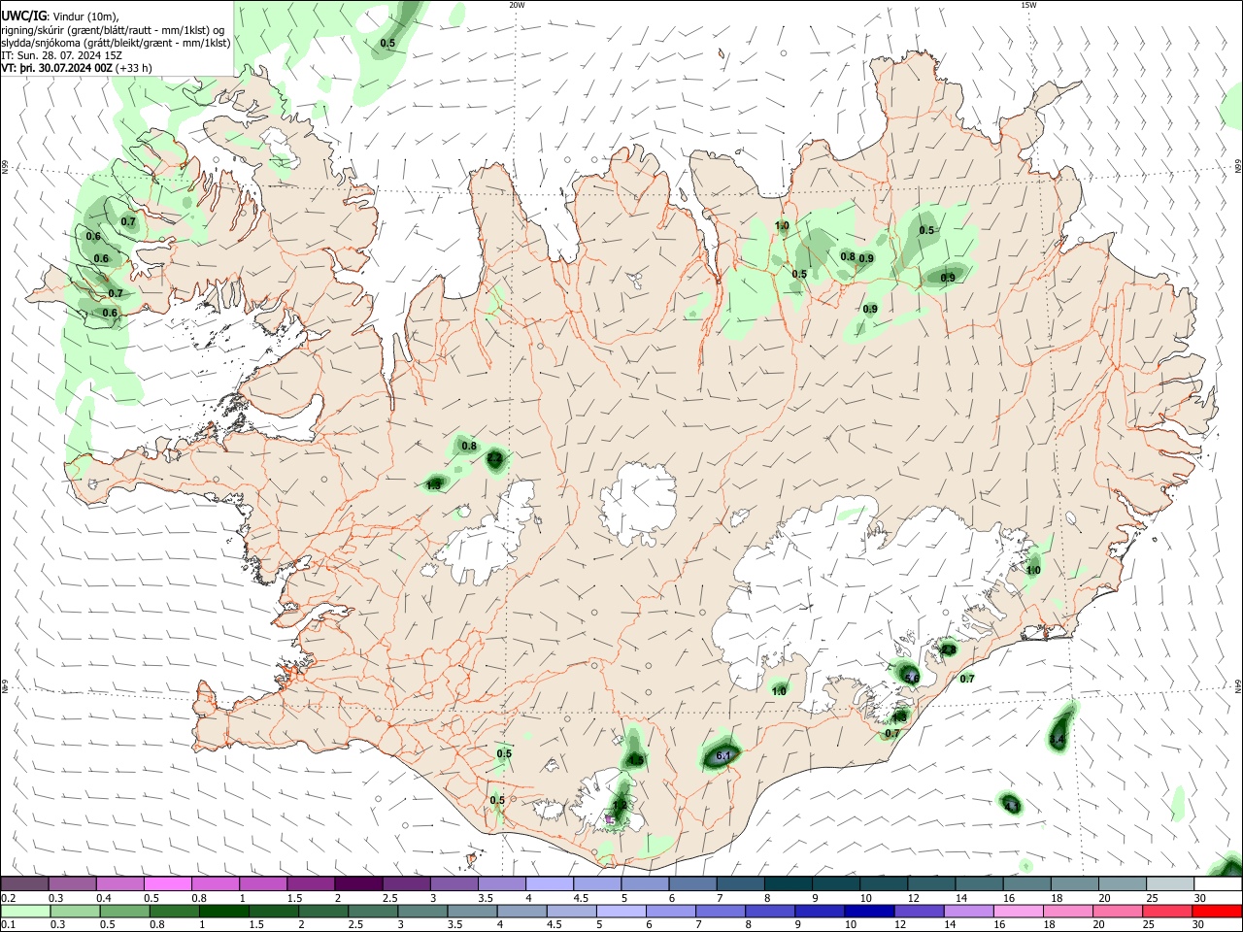This screenshot has height=932, width=1243.
Task: Select the pale pink bottom-row swatch between 16 and 18
Action: [x=1019, y=911]
